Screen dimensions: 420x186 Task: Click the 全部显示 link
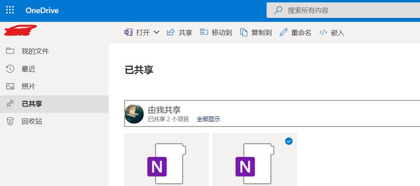coord(208,120)
